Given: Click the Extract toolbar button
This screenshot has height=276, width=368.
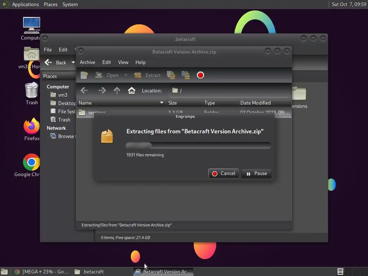Looking at the screenshot, I should click(x=147, y=75).
